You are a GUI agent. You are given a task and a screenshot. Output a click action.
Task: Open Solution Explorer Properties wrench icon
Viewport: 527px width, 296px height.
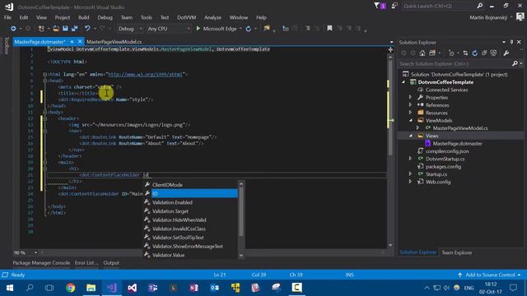tap(506, 53)
